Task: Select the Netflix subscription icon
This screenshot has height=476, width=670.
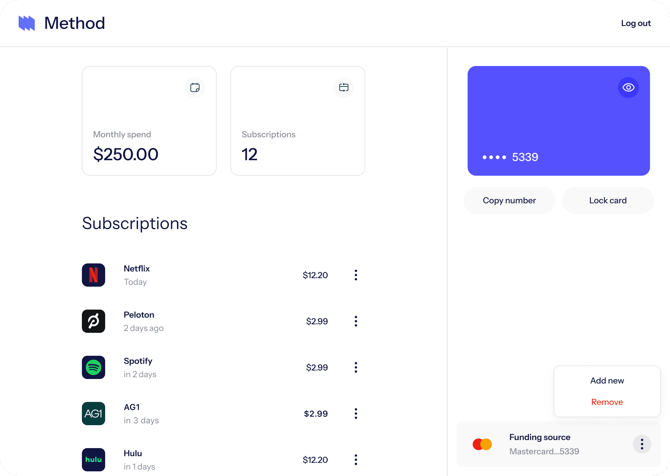Action: point(93,275)
